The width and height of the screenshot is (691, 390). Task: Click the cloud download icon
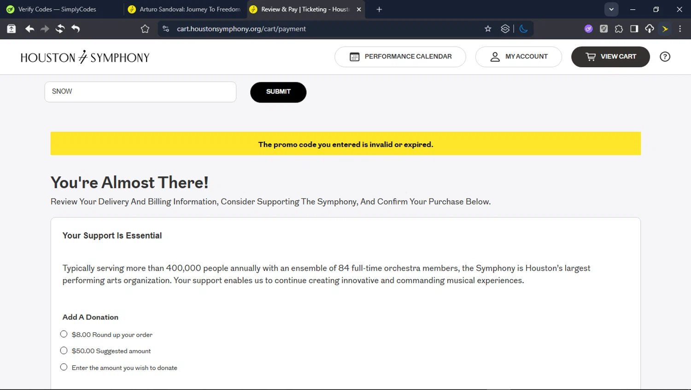[650, 29]
